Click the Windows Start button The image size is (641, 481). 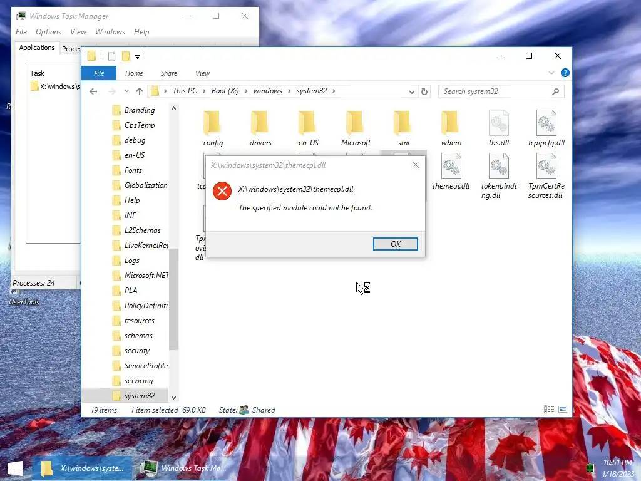coord(15,468)
